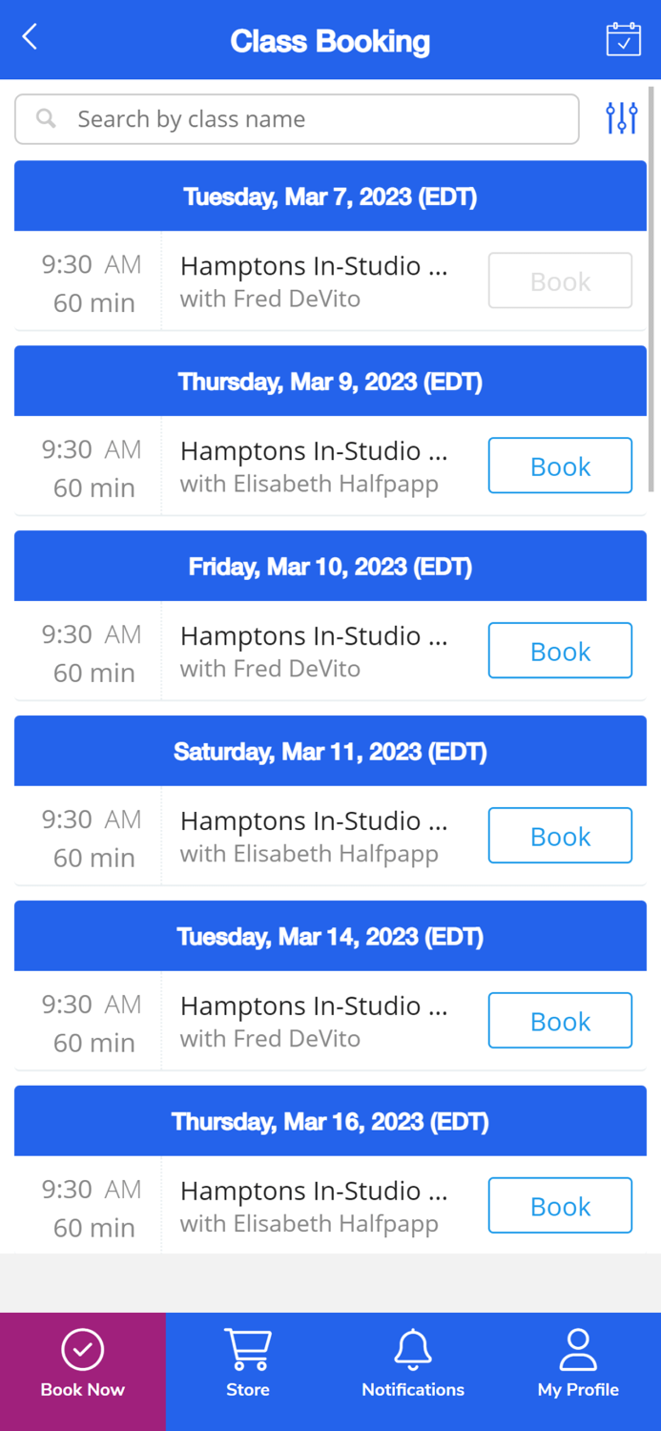Book the Thursday Mar 9 class
The image size is (661, 1431).
coord(560,466)
